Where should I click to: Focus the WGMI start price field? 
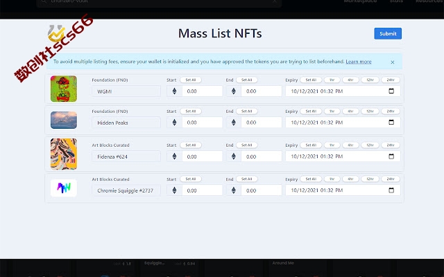tap(202, 91)
